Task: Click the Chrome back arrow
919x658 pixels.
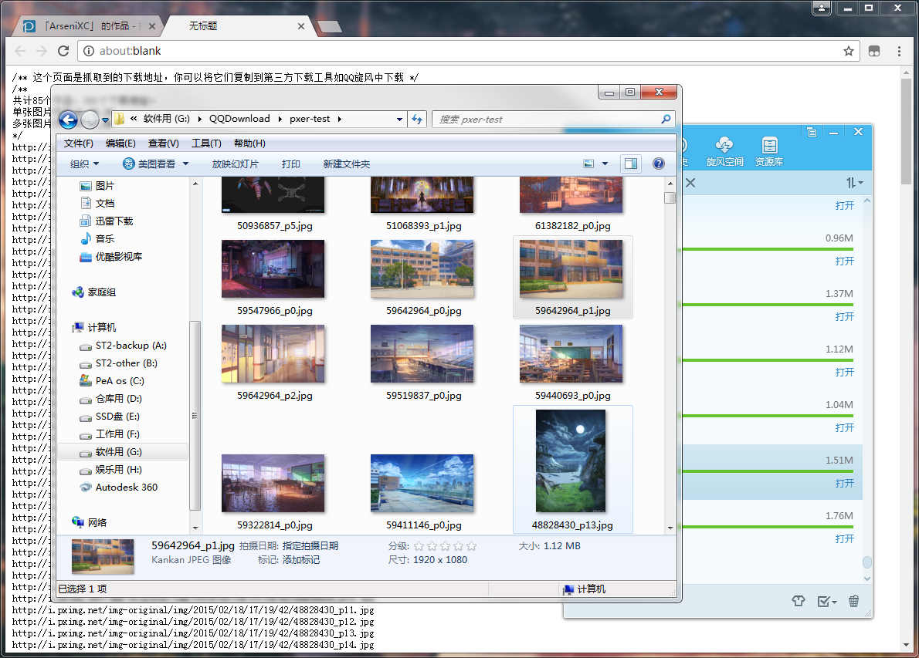Action: (x=20, y=51)
